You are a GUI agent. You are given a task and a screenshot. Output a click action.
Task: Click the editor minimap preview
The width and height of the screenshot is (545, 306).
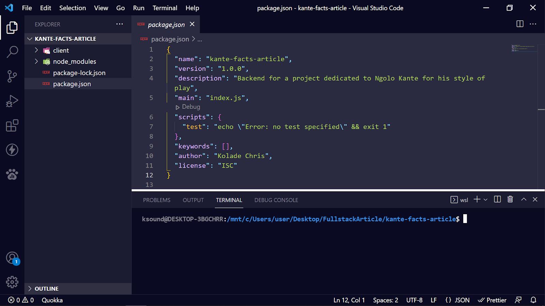[524, 48]
